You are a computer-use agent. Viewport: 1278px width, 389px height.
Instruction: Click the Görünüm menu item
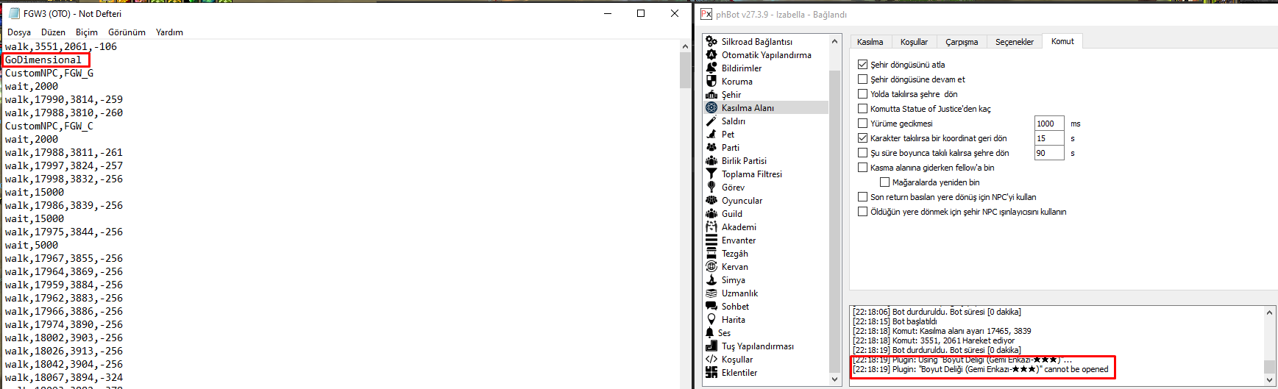pyautogui.click(x=127, y=32)
